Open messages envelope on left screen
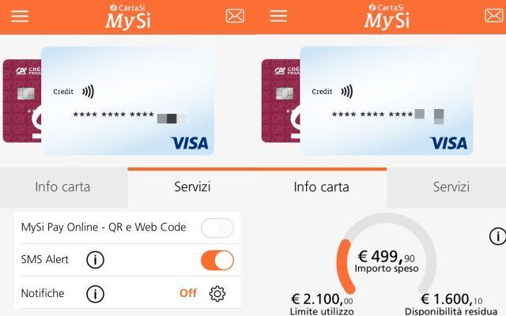506x316 pixels. pos(235,16)
